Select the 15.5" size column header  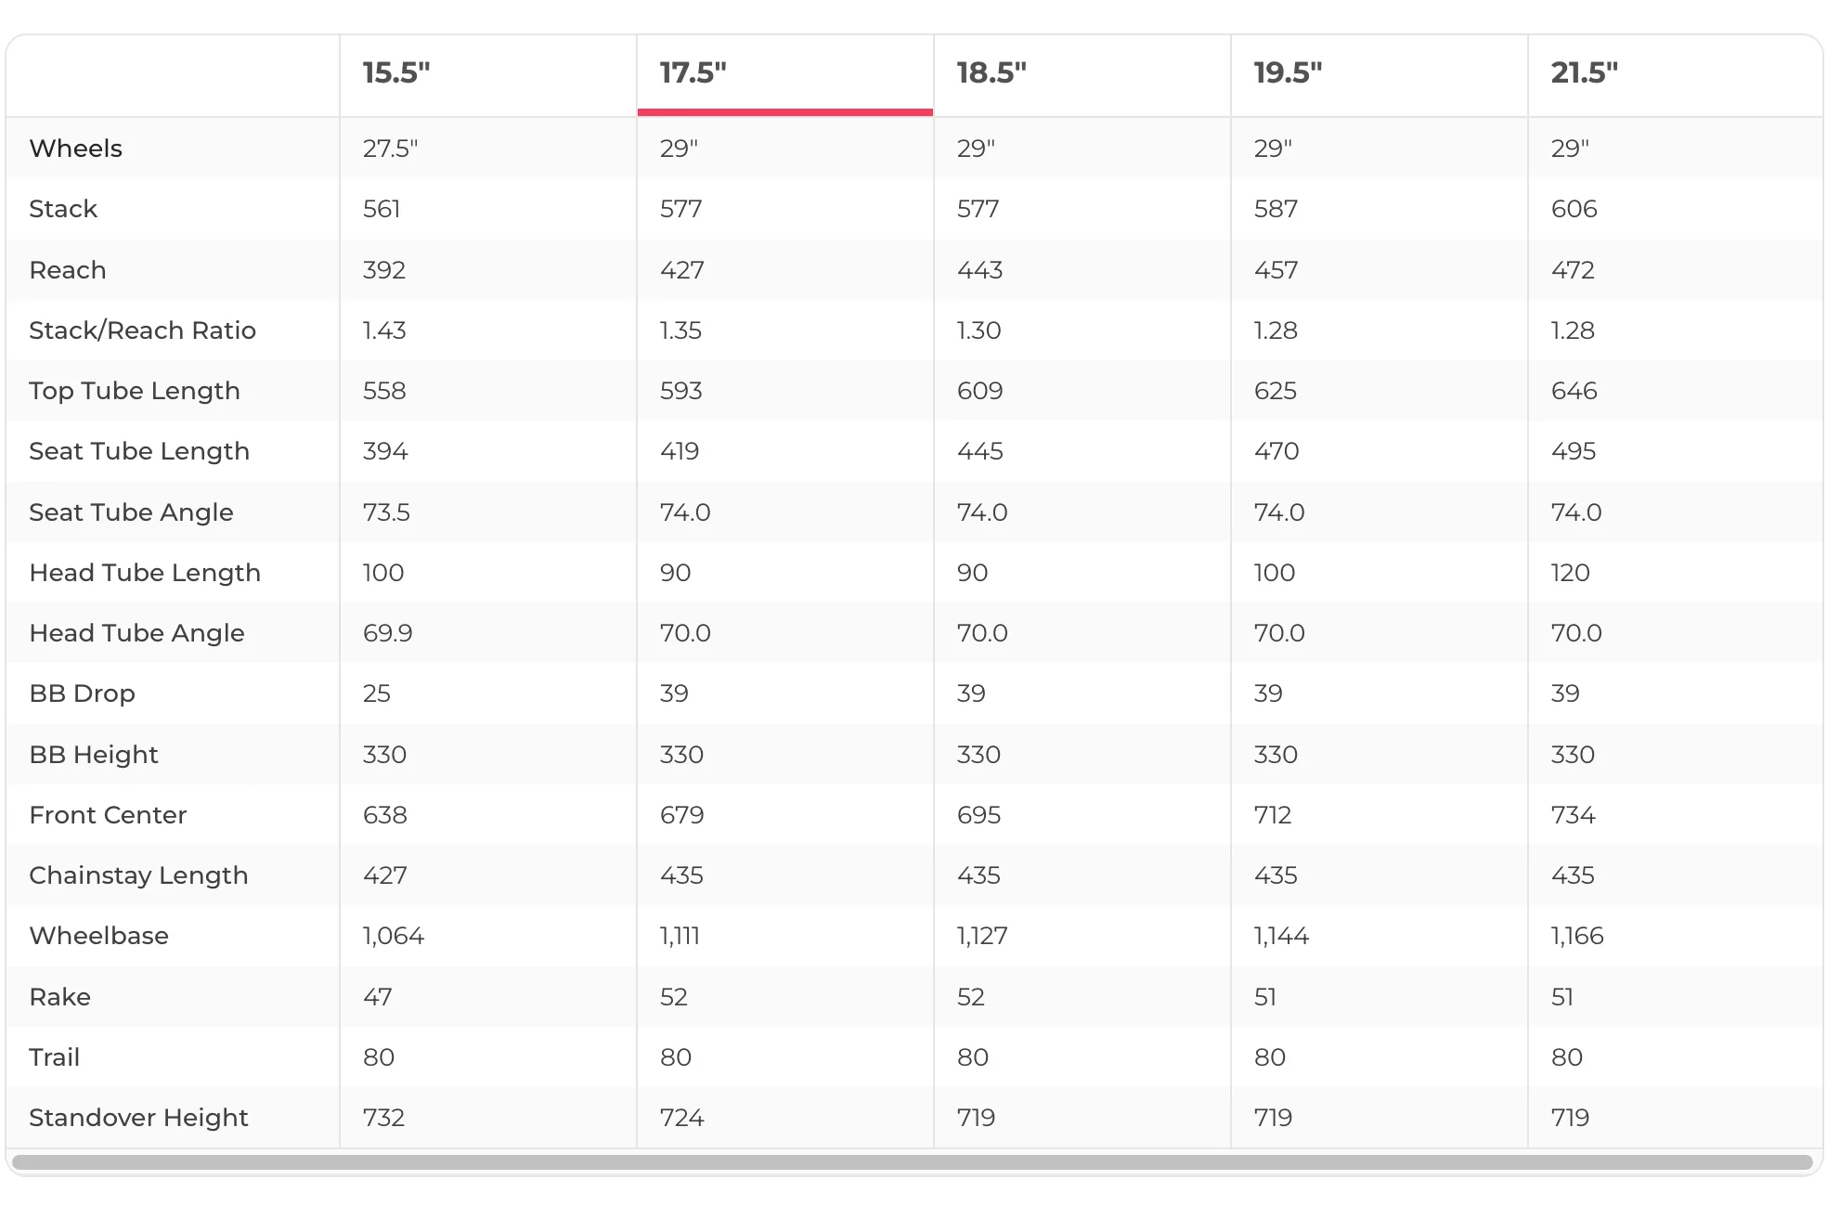click(396, 72)
